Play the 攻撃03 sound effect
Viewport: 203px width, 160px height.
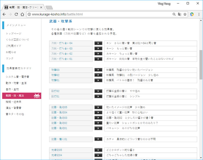click(x=98, y=70)
